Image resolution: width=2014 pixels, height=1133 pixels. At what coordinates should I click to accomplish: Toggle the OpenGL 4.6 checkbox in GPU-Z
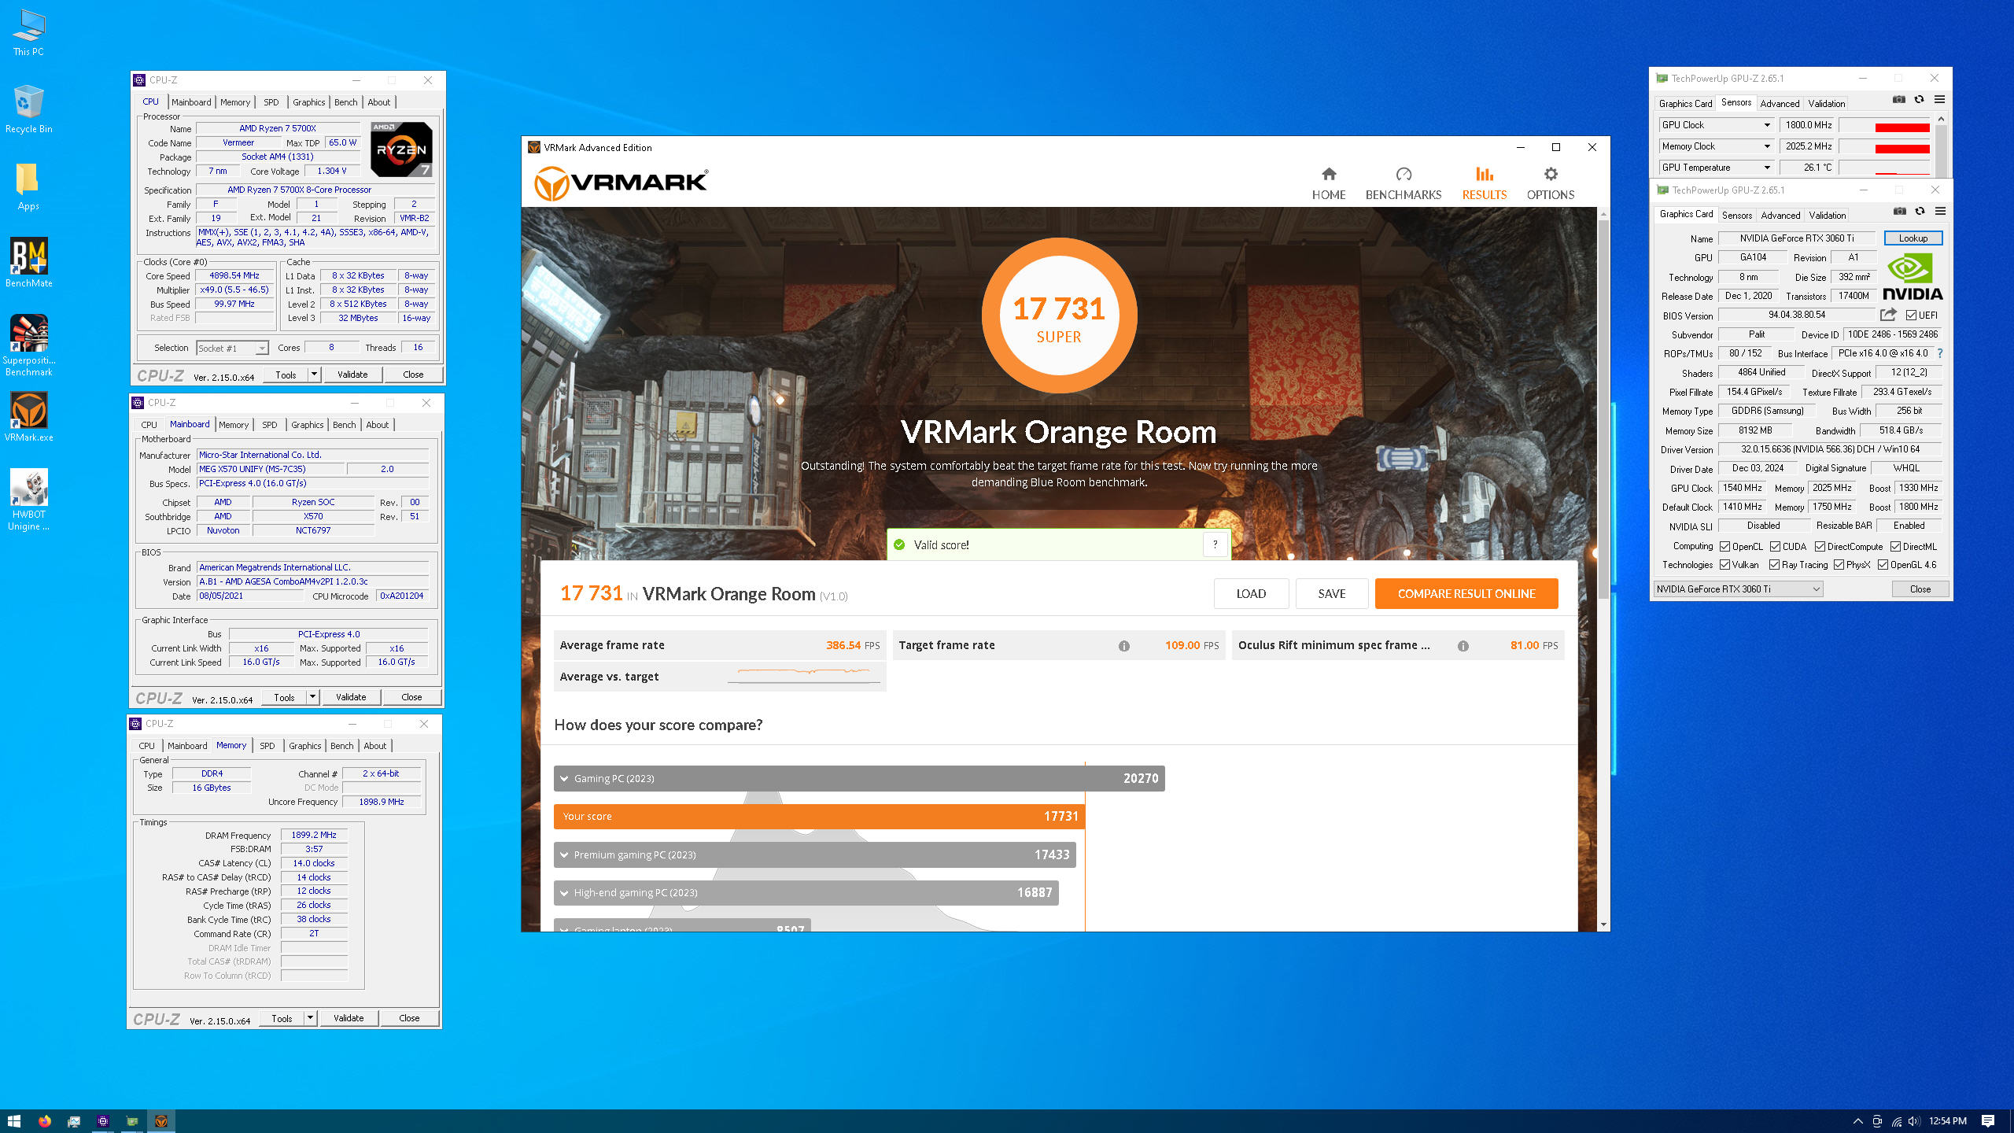pyautogui.click(x=1883, y=565)
